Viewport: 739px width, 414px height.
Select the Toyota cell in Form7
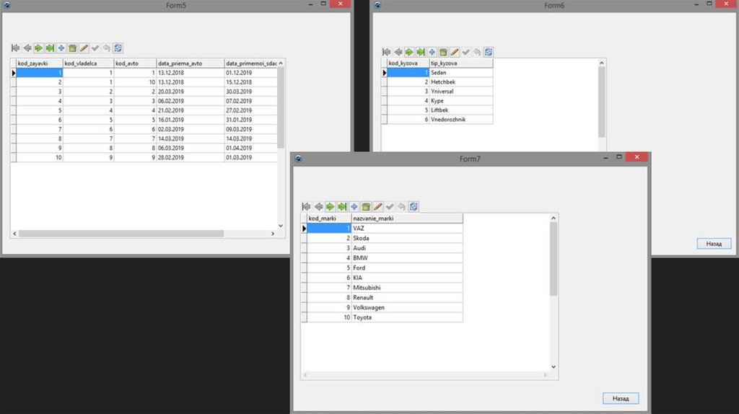[x=407, y=317]
